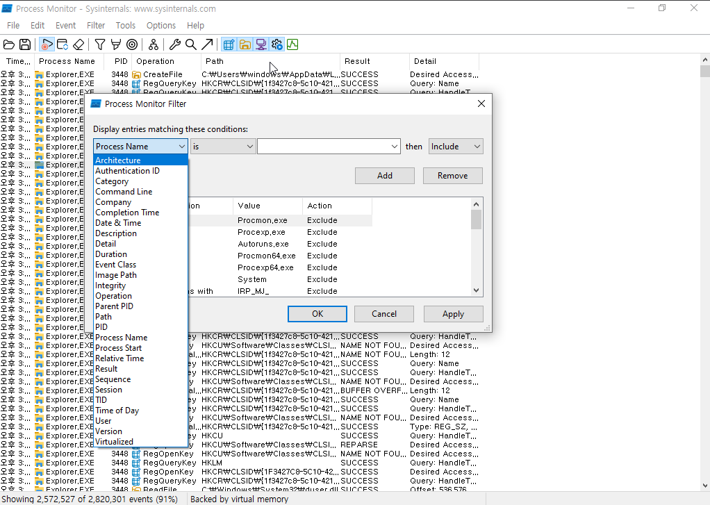This screenshot has width=710, height=505.
Task: Click the filter list scroll up arrow
Action: pyautogui.click(x=476, y=204)
